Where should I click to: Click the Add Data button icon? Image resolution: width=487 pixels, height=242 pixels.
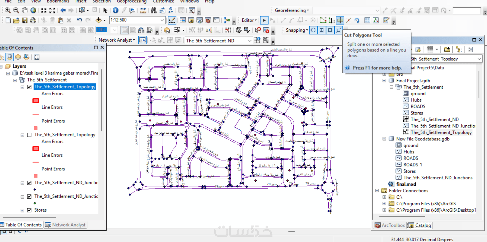[98, 20]
